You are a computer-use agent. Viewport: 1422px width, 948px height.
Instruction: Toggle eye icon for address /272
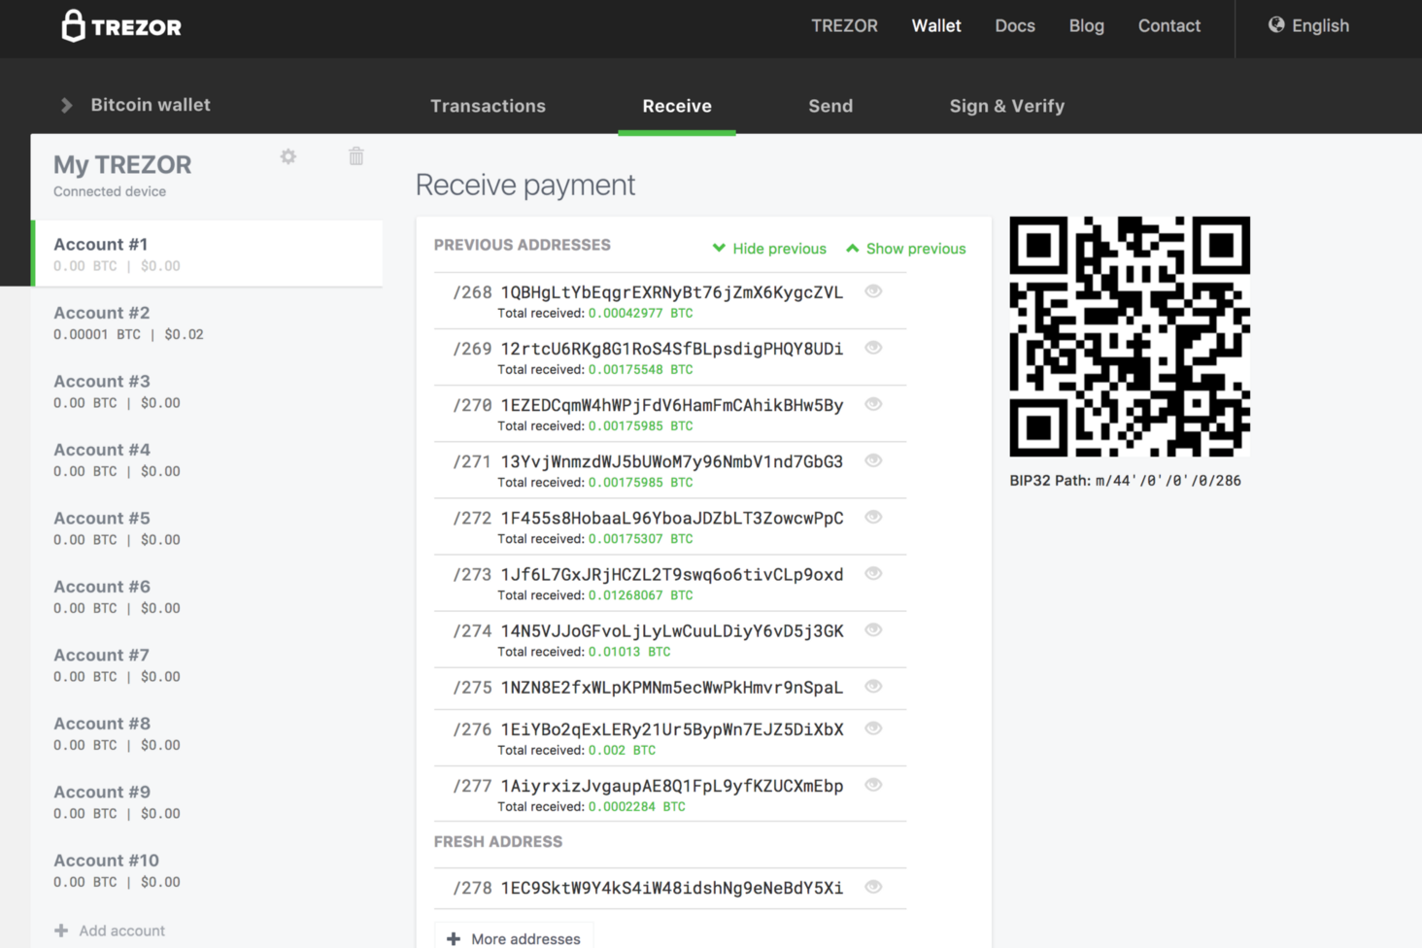873,517
